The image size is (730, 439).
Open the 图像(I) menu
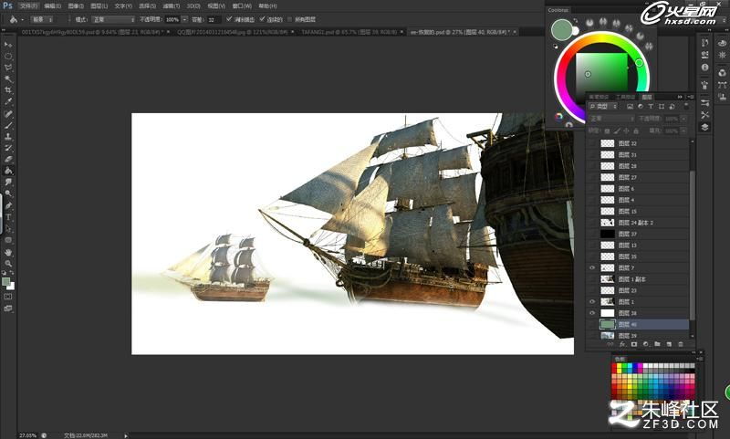(76, 6)
